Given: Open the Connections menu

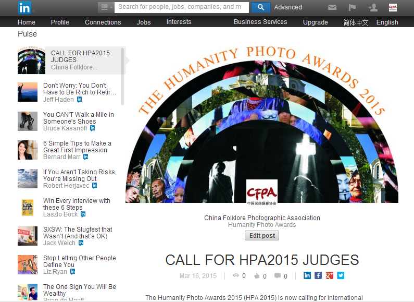Looking at the screenshot, I should [x=103, y=22].
